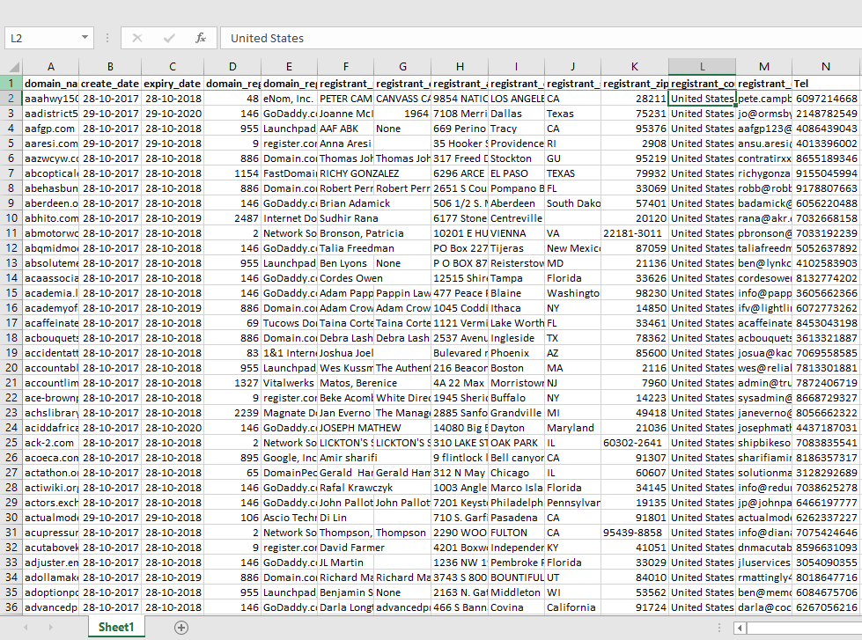This screenshot has width=862, height=640.
Task: Select column G header
Action: coord(402,67)
